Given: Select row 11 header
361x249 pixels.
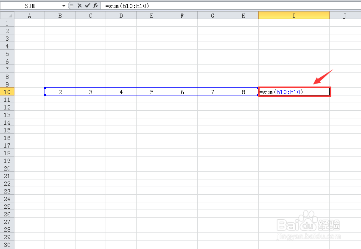Looking at the screenshot, I should click(x=7, y=100).
